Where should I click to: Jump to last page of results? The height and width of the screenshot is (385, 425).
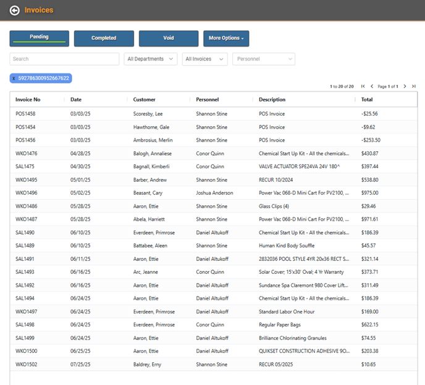(414, 87)
